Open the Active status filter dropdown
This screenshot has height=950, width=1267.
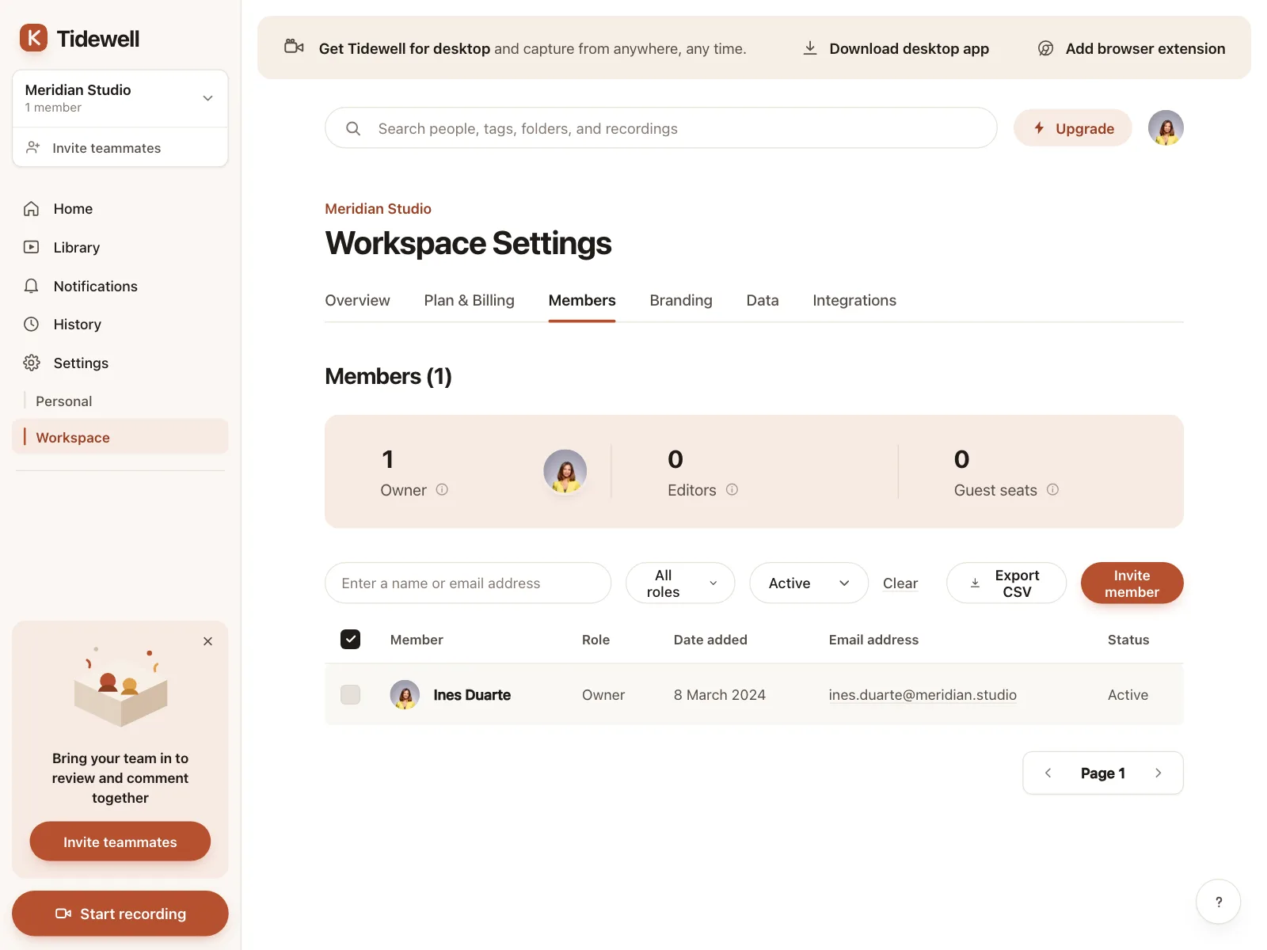(809, 583)
